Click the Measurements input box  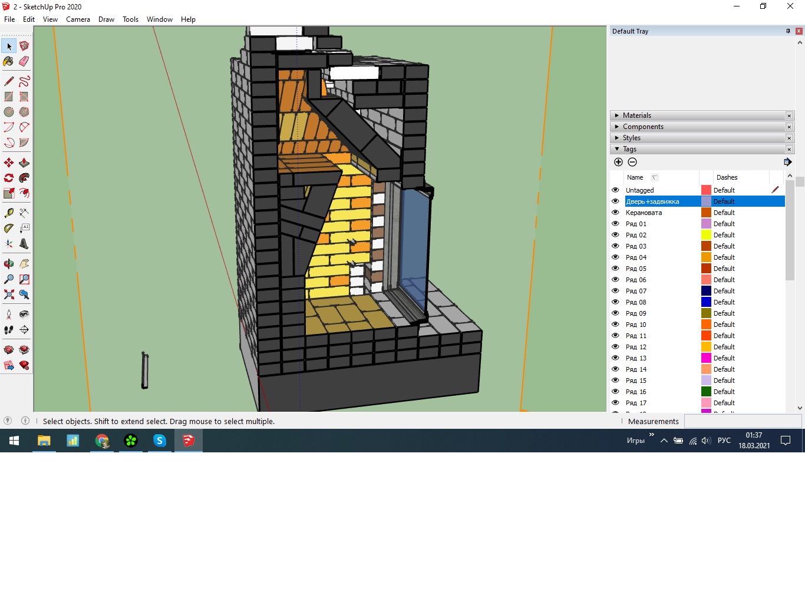(x=742, y=421)
